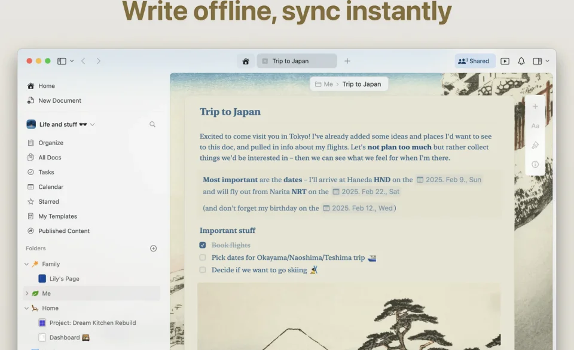Viewport: 574px width, 350px height.
Task: Switch to the Trip to Japan tab
Action: [297, 61]
